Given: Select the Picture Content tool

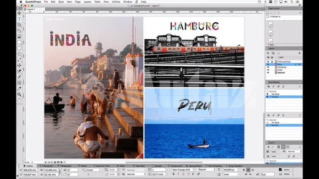Looking at the screenshot, I should [19, 37].
